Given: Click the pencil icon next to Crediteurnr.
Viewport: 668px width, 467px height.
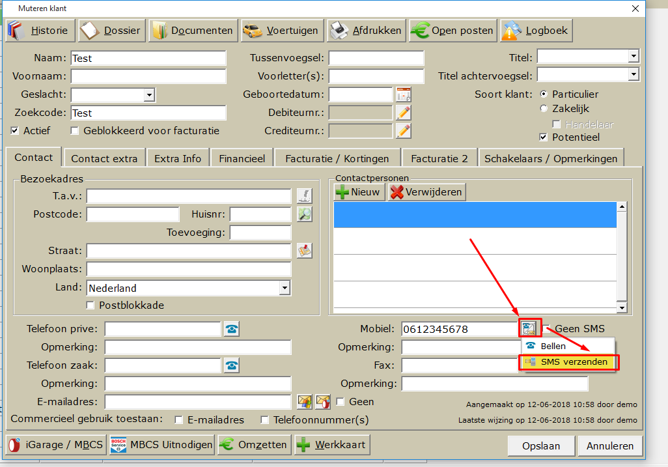Looking at the screenshot, I should [404, 131].
